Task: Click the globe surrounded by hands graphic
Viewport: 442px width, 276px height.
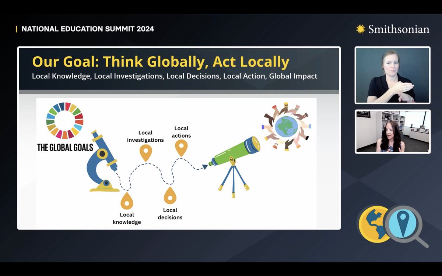Action: (287, 127)
